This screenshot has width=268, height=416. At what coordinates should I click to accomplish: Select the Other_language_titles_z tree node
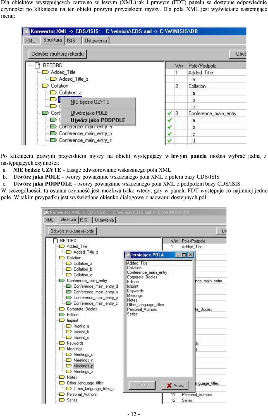(x=94, y=389)
